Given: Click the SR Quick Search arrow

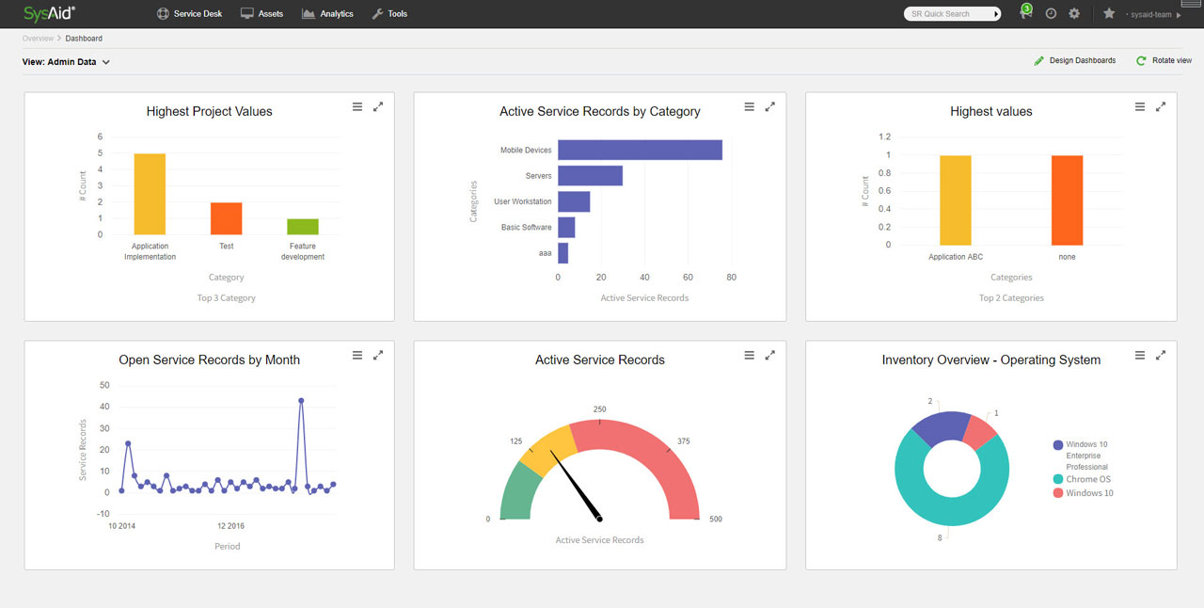Looking at the screenshot, I should [997, 14].
